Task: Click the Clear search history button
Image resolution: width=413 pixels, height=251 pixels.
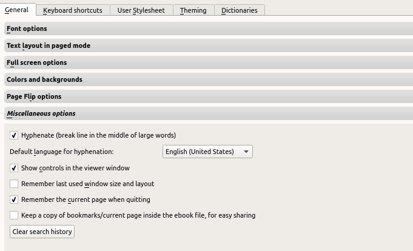Action: click(x=42, y=232)
